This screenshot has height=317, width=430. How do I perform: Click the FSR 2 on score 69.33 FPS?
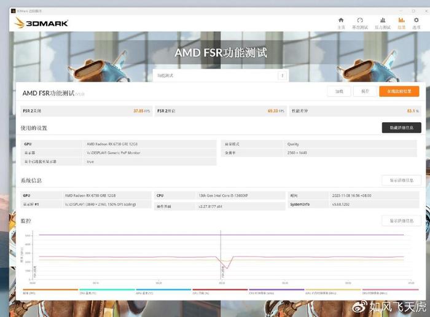[276, 111]
